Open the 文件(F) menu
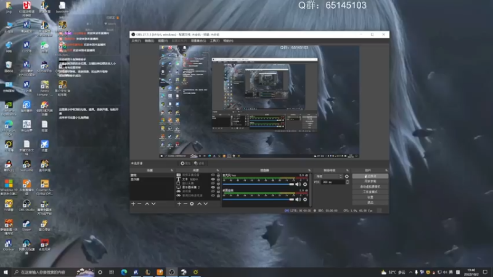Image resolution: width=493 pixels, height=277 pixels. [136, 41]
